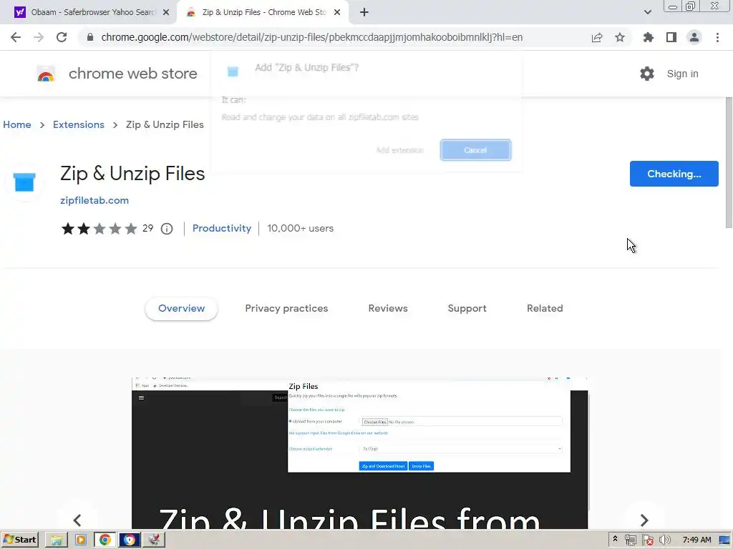Open the Extensions puzzle icon
The height and width of the screenshot is (549, 733).
[x=648, y=37]
